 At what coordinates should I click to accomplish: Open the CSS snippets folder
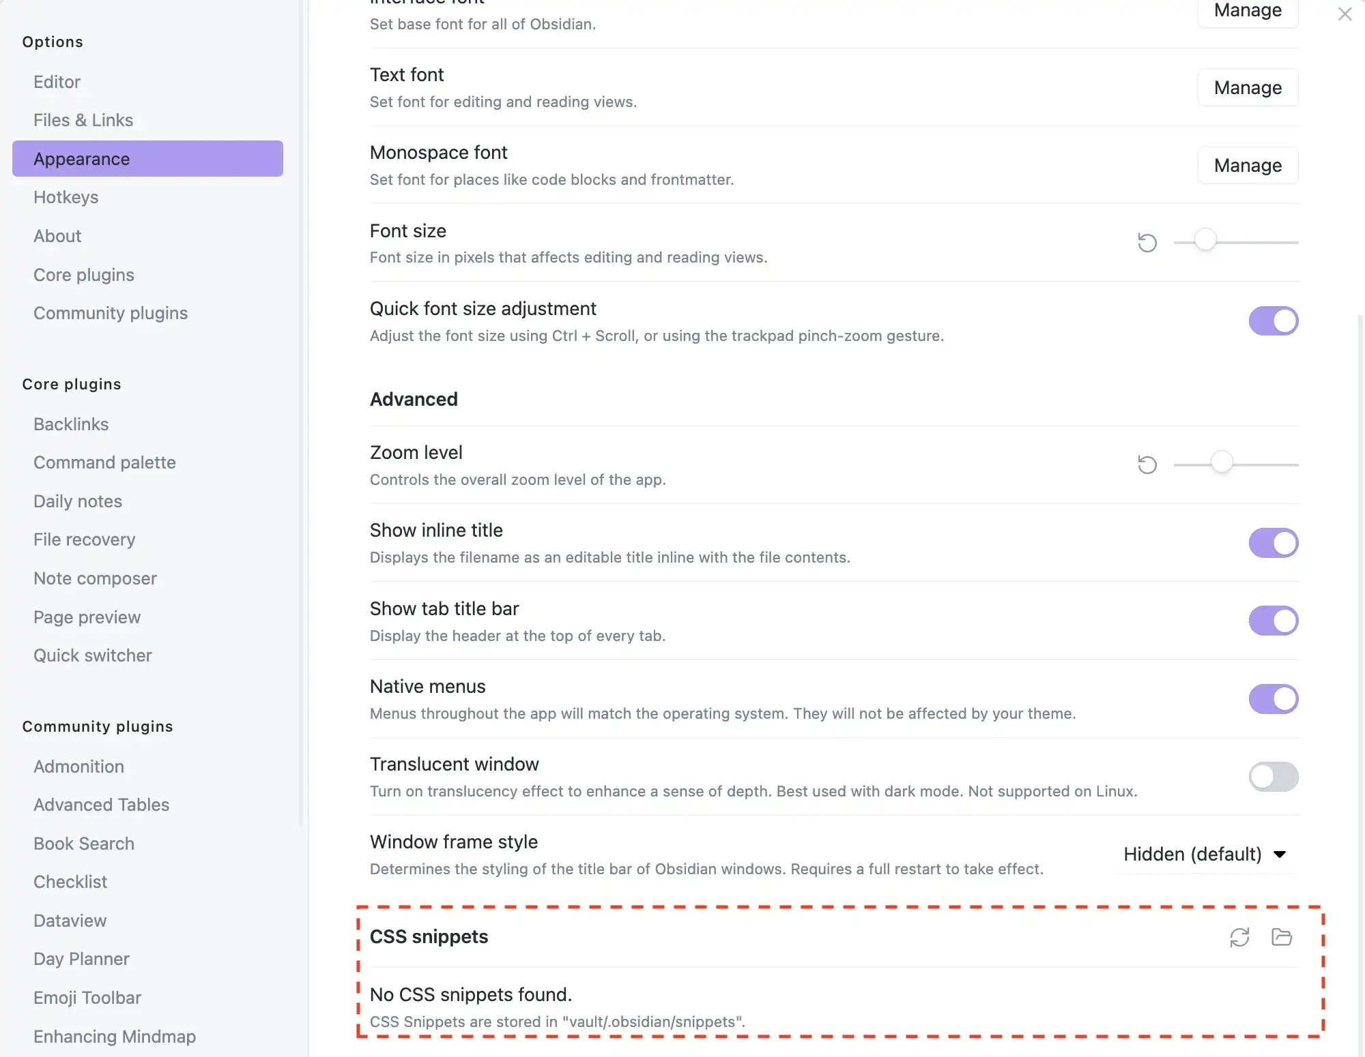1282,937
